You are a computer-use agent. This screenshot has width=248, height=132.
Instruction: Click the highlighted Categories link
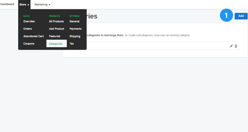(x=56, y=44)
